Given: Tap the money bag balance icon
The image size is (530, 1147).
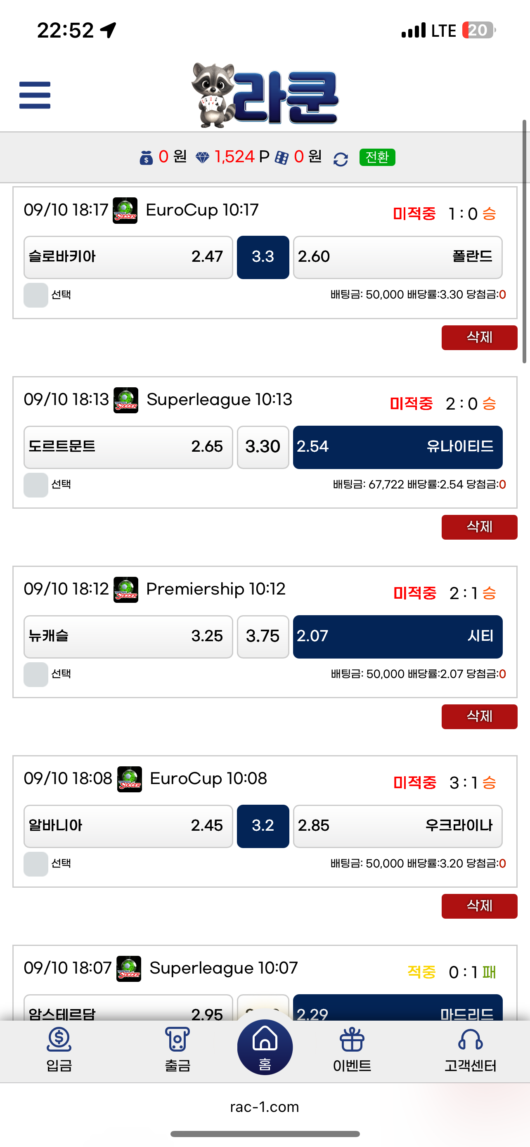Looking at the screenshot, I should 146,158.
